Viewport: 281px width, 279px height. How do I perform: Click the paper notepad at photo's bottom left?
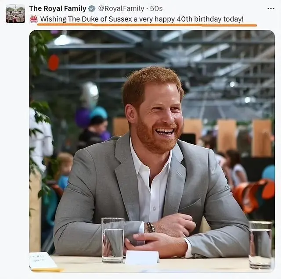click(43, 261)
